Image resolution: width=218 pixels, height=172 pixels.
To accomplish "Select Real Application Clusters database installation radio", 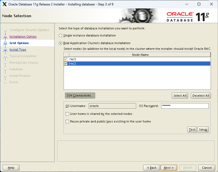I will pyautogui.click(x=60, y=43).
